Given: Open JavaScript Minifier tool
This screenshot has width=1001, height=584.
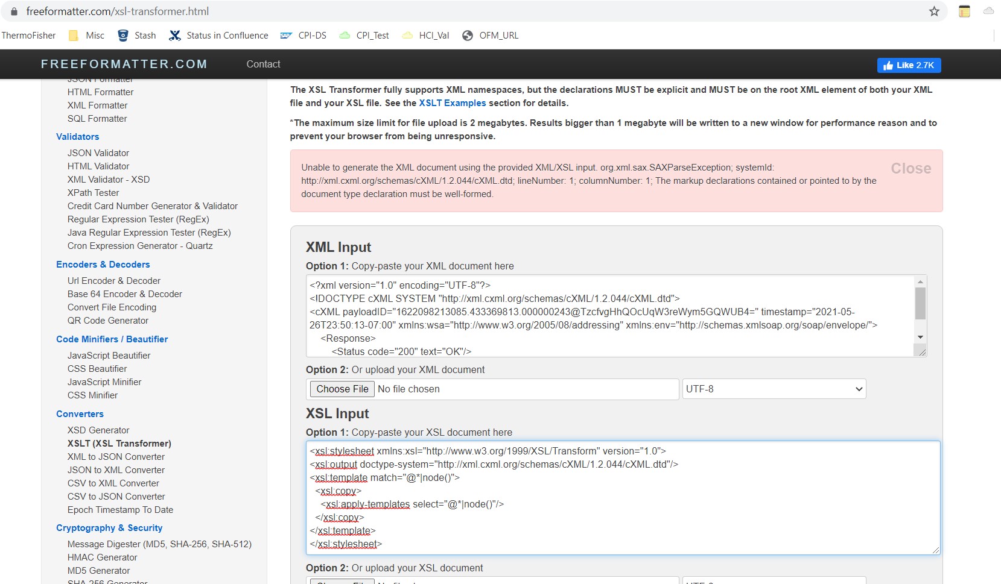Looking at the screenshot, I should (x=104, y=382).
